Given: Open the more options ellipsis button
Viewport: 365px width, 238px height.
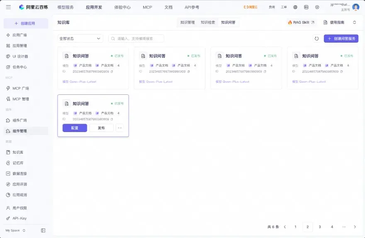Looking at the screenshot, I should [x=119, y=128].
